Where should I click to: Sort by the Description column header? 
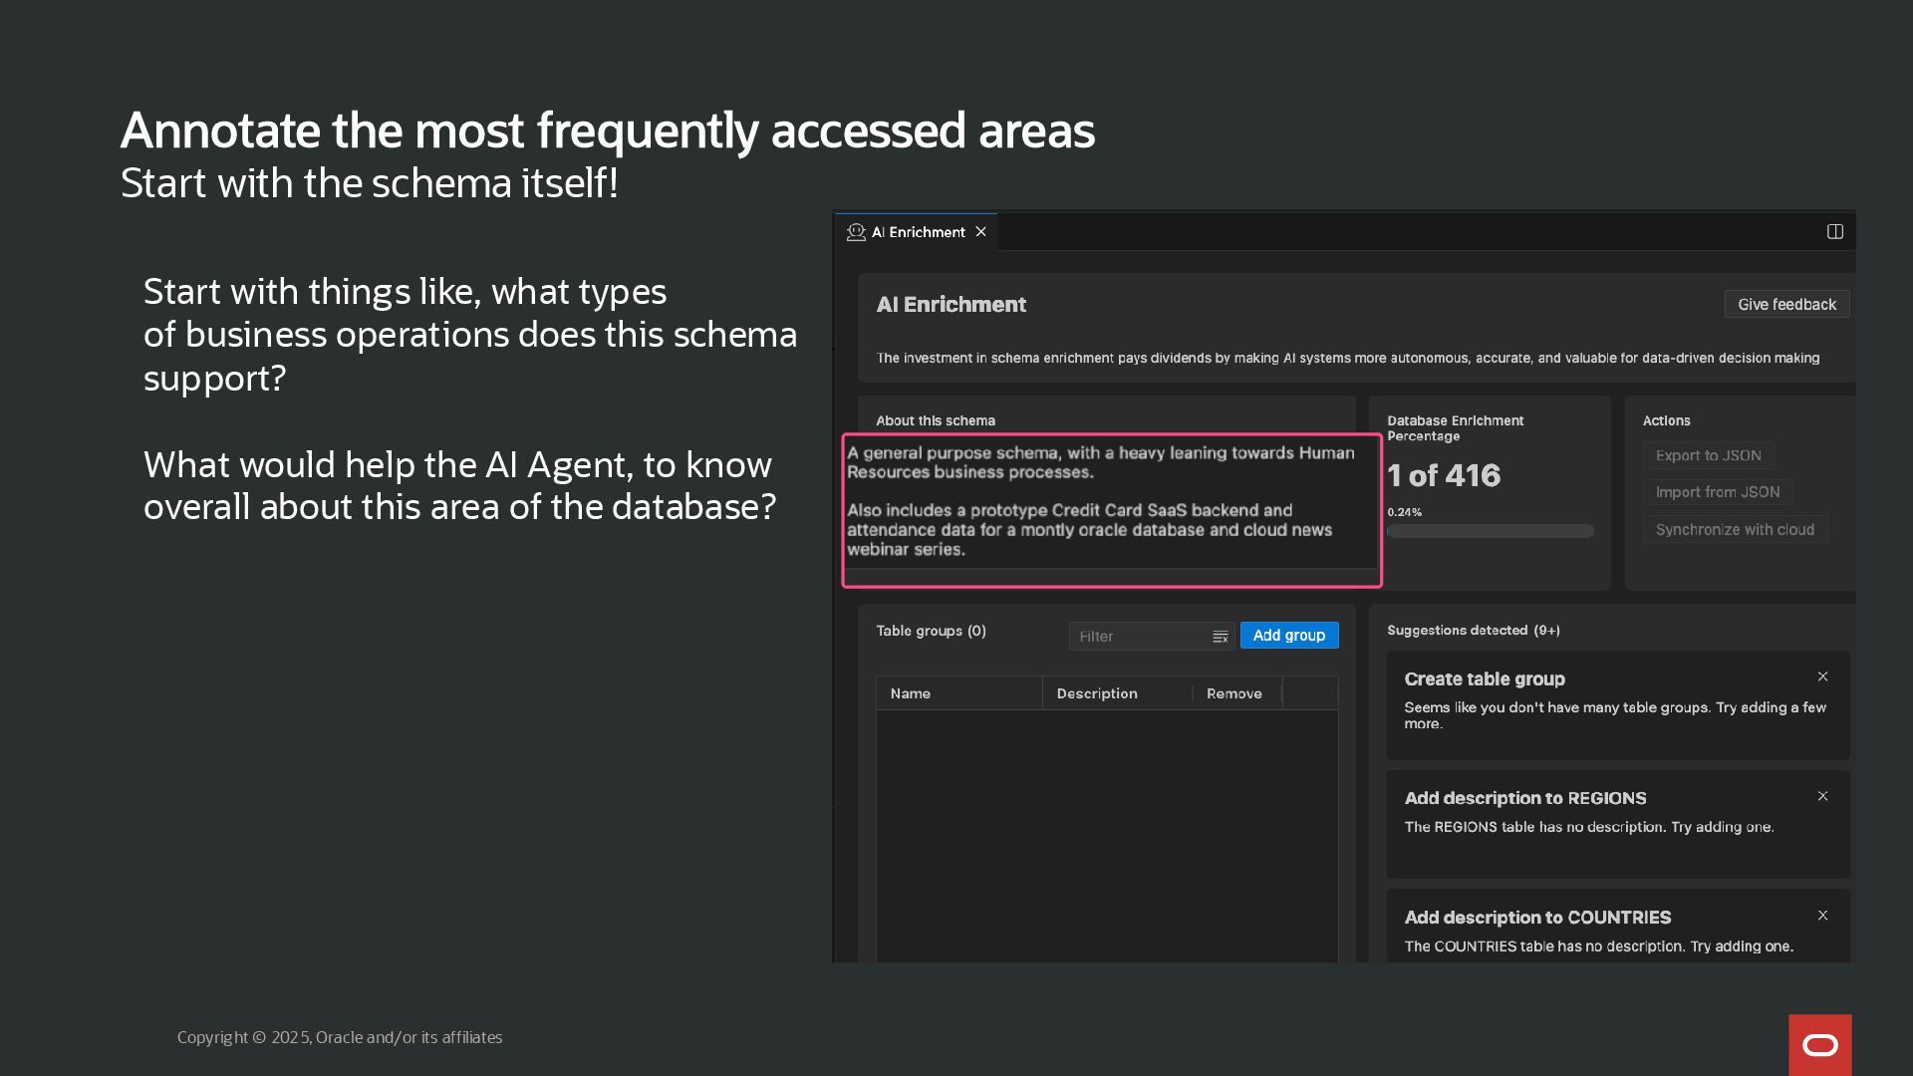(x=1096, y=693)
